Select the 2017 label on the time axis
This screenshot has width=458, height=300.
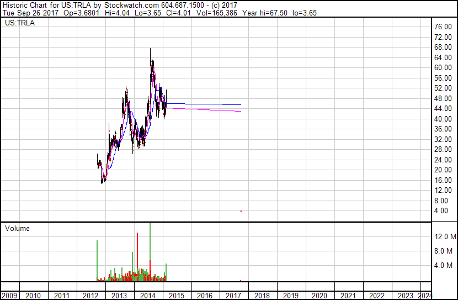pyautogui.click(x=233, y=296)
